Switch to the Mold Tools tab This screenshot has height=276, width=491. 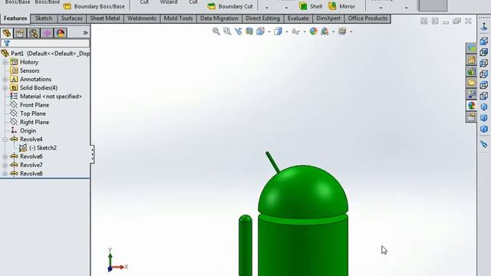pos(178,18)
